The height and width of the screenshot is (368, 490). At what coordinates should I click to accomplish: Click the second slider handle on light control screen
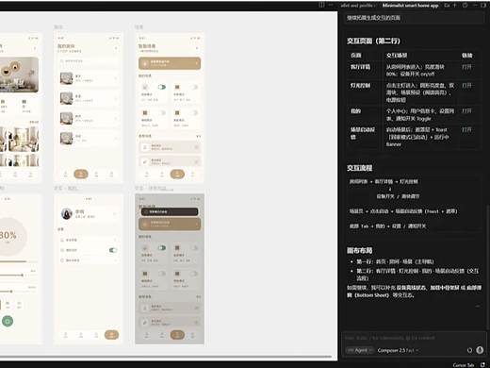22,276
